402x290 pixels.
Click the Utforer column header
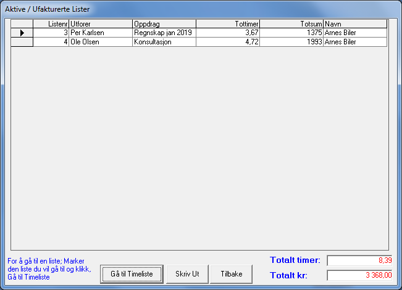pyautogui.click(x=101, y=24)
